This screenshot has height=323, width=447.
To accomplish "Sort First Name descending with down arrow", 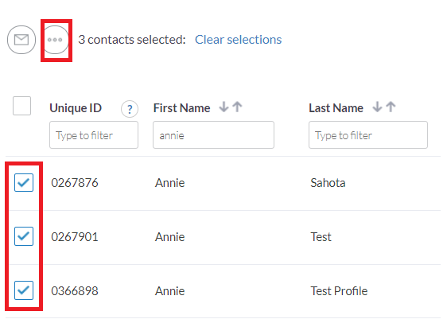I will (224, 107).
